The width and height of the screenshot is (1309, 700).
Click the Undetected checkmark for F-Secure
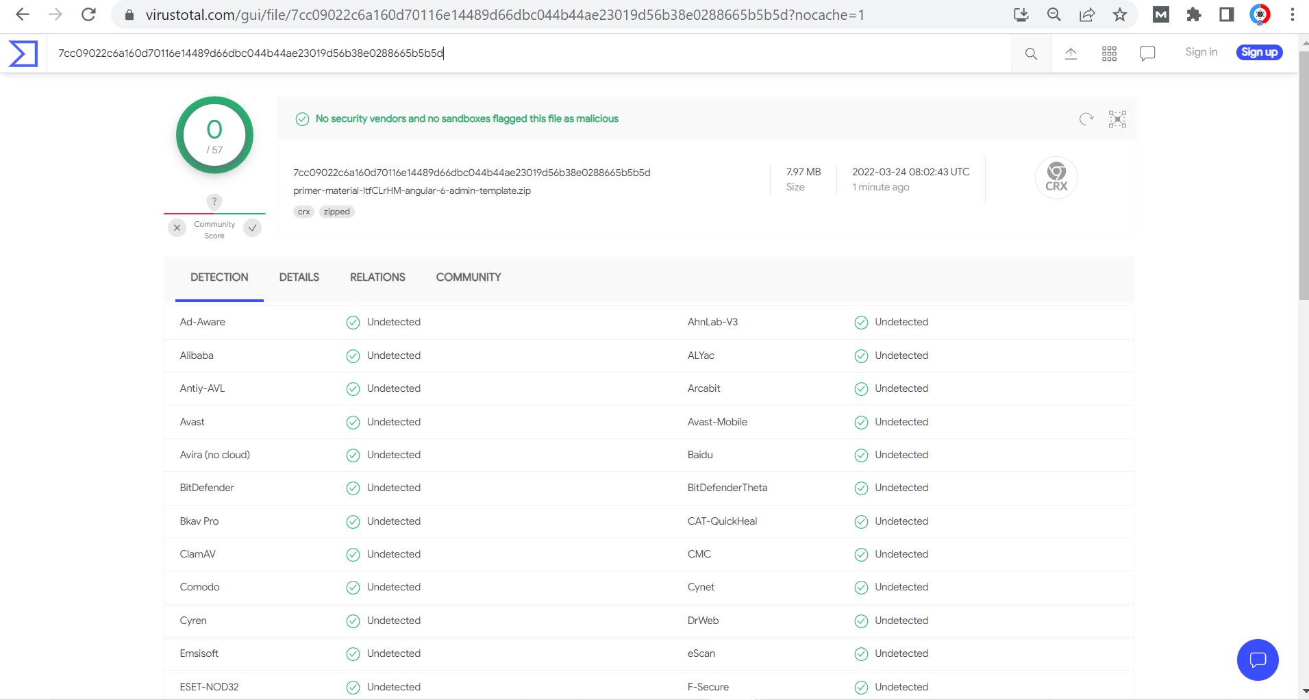tap(861, 688)
